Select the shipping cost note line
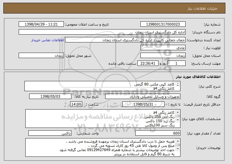The height and width of the screenshot is (164, 232). pos(120,141)
